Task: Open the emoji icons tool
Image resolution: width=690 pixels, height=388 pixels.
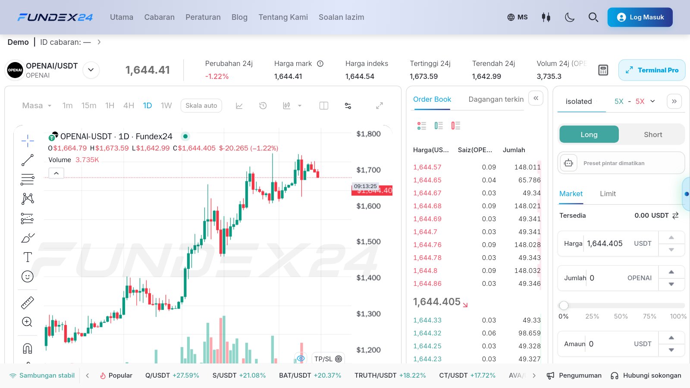Action: [28, 276]
